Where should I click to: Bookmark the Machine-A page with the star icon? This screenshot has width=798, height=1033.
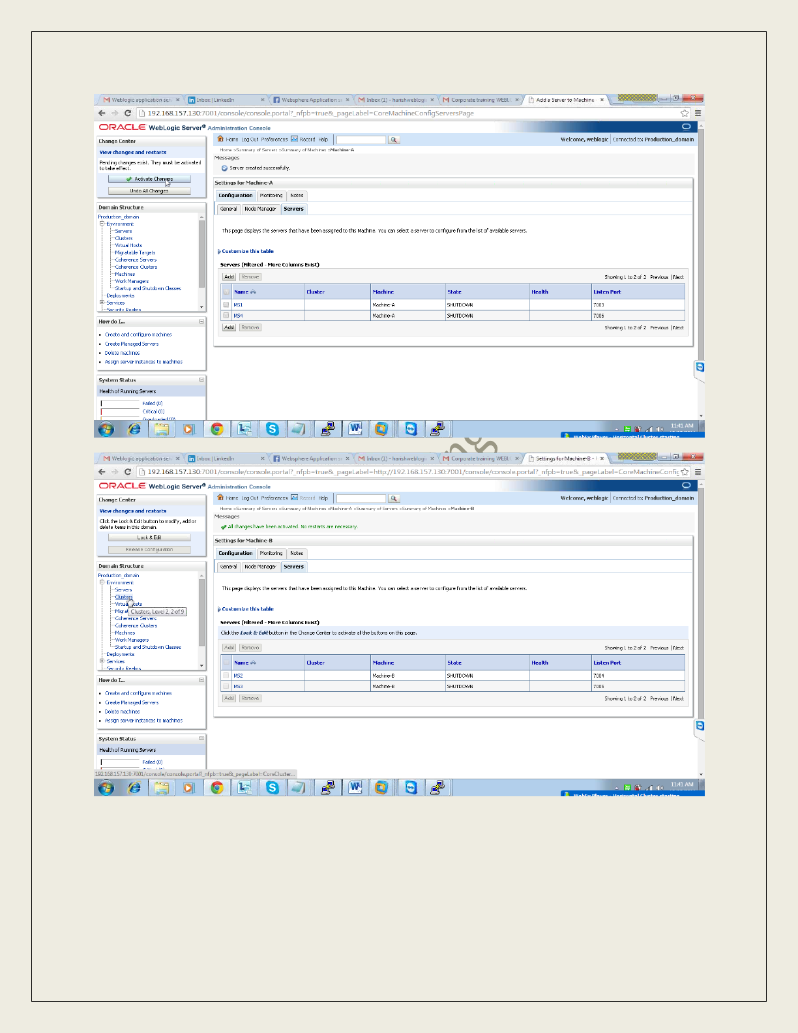click(685, 113)
